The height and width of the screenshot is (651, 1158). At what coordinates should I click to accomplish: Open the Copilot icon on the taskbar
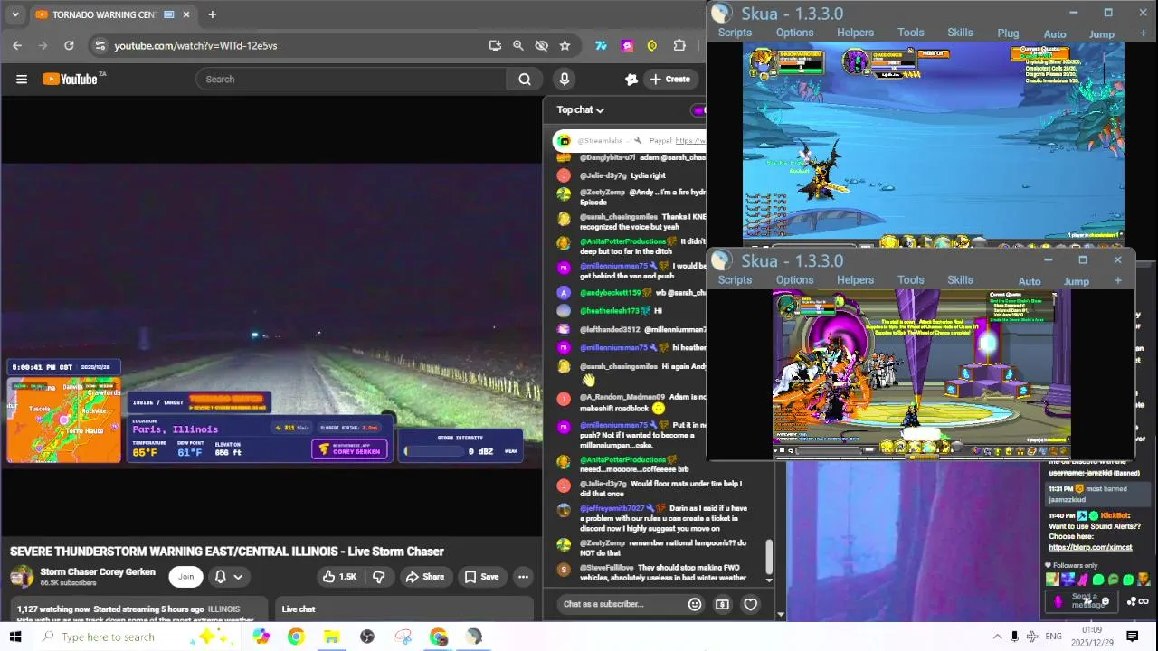pyautogui.click(x=261, y=637)
